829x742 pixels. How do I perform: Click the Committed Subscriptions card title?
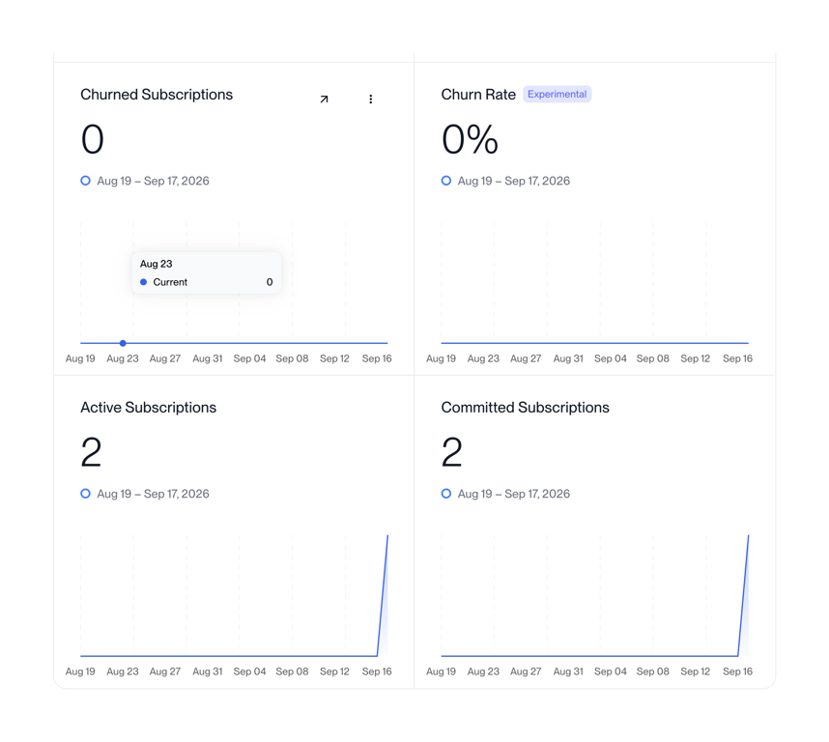(525, 408)
